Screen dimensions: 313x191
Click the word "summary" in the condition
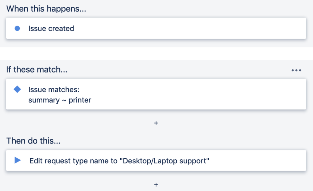point(44,101)
